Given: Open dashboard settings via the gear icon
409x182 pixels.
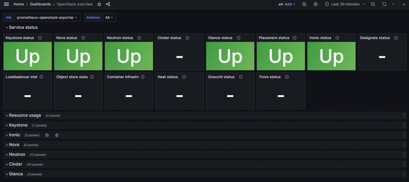Looking at the screenshot, I should pos(316,4).
